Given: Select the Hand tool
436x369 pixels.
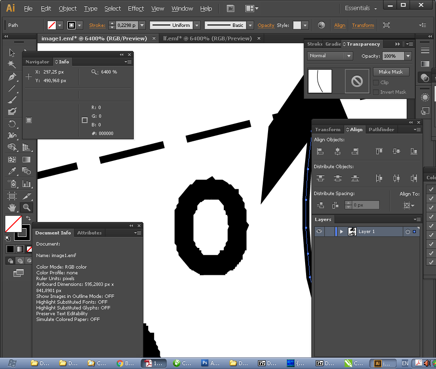Looking at the screenshot, I should (x=12, y=208).
